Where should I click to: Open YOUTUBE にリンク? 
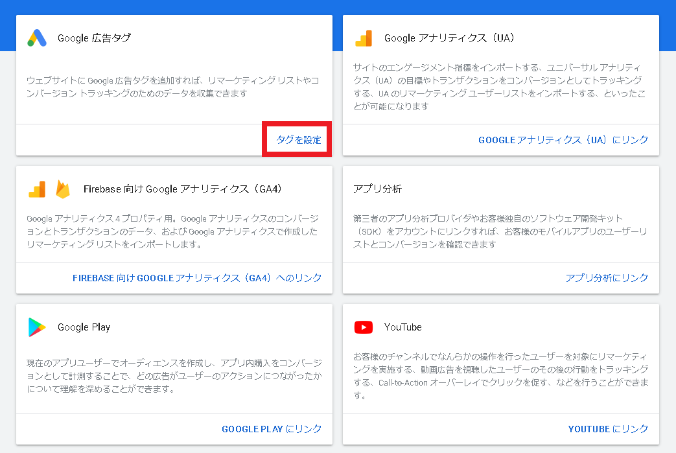[609, 429]
